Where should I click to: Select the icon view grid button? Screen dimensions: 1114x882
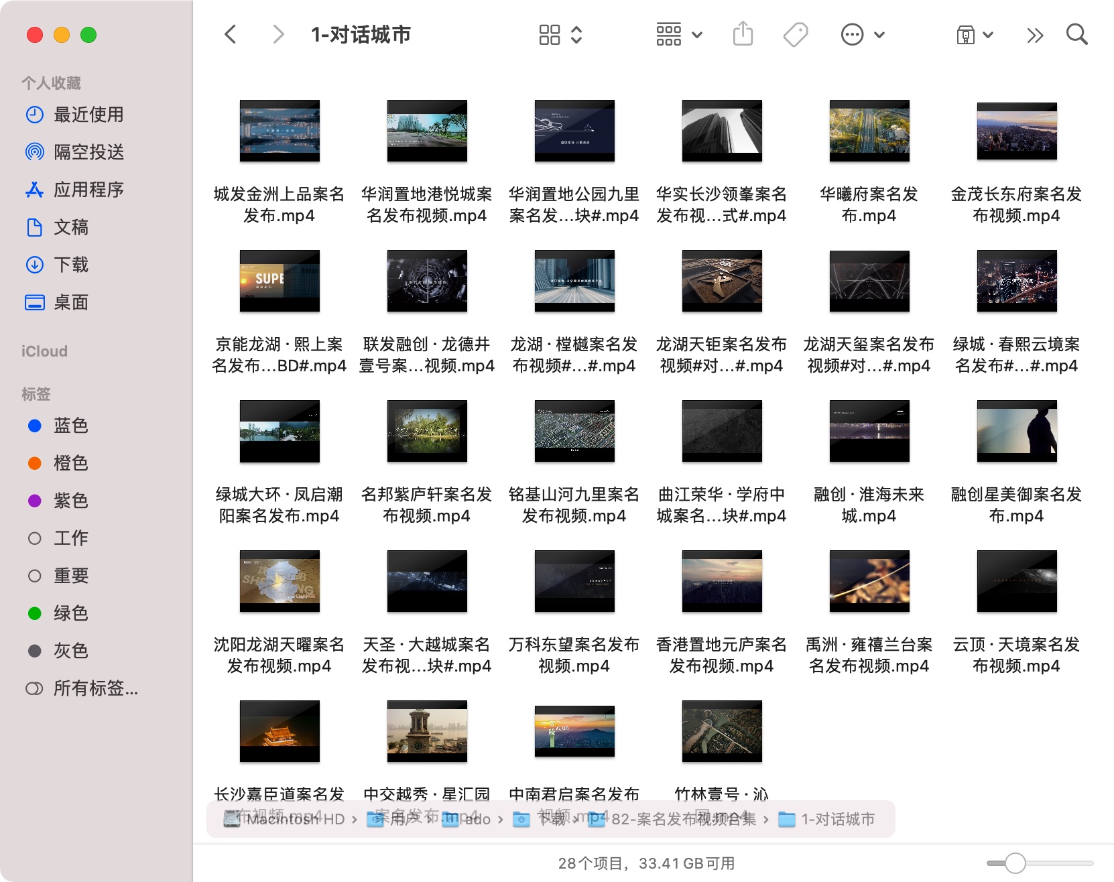pyautogui.click(x=550, y=34)
